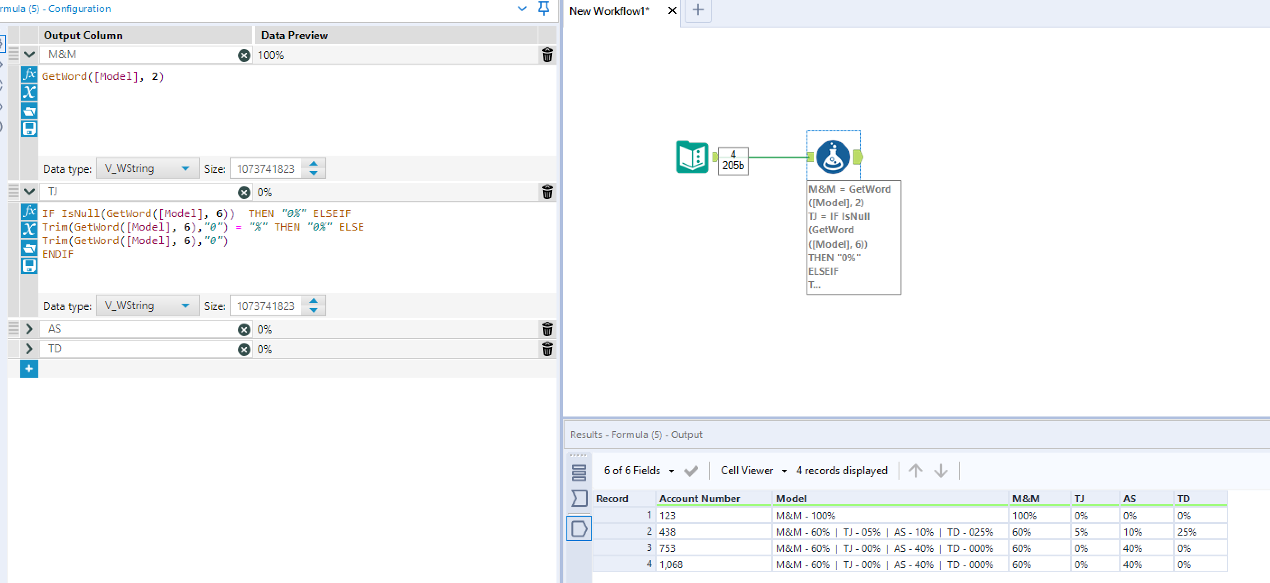This screenshot has width=1270, height=583.
Task: Select the Input Data tool on the canvas
Action: click(x=692, y=157)
